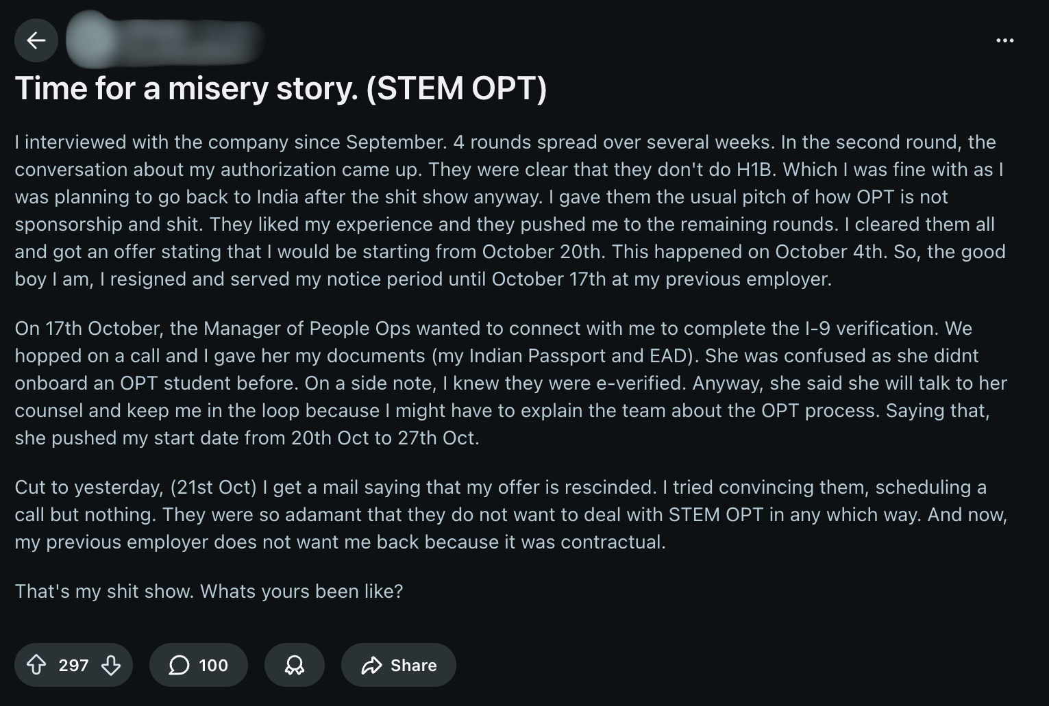This screenshot has width=1049, height=706.
Task: Click the Share arrow icon
Action: (371, 665)
